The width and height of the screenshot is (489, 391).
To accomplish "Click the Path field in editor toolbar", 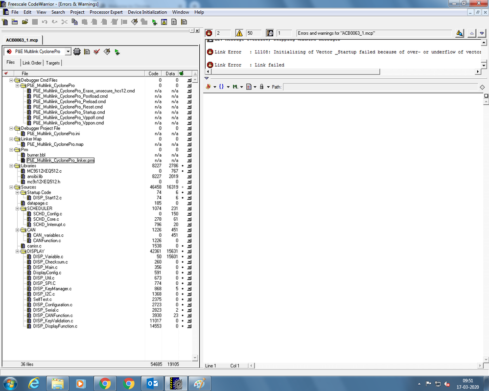I will pos(380,87).
